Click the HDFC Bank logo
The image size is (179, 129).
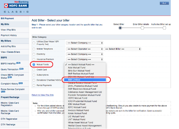pos(16,6)
